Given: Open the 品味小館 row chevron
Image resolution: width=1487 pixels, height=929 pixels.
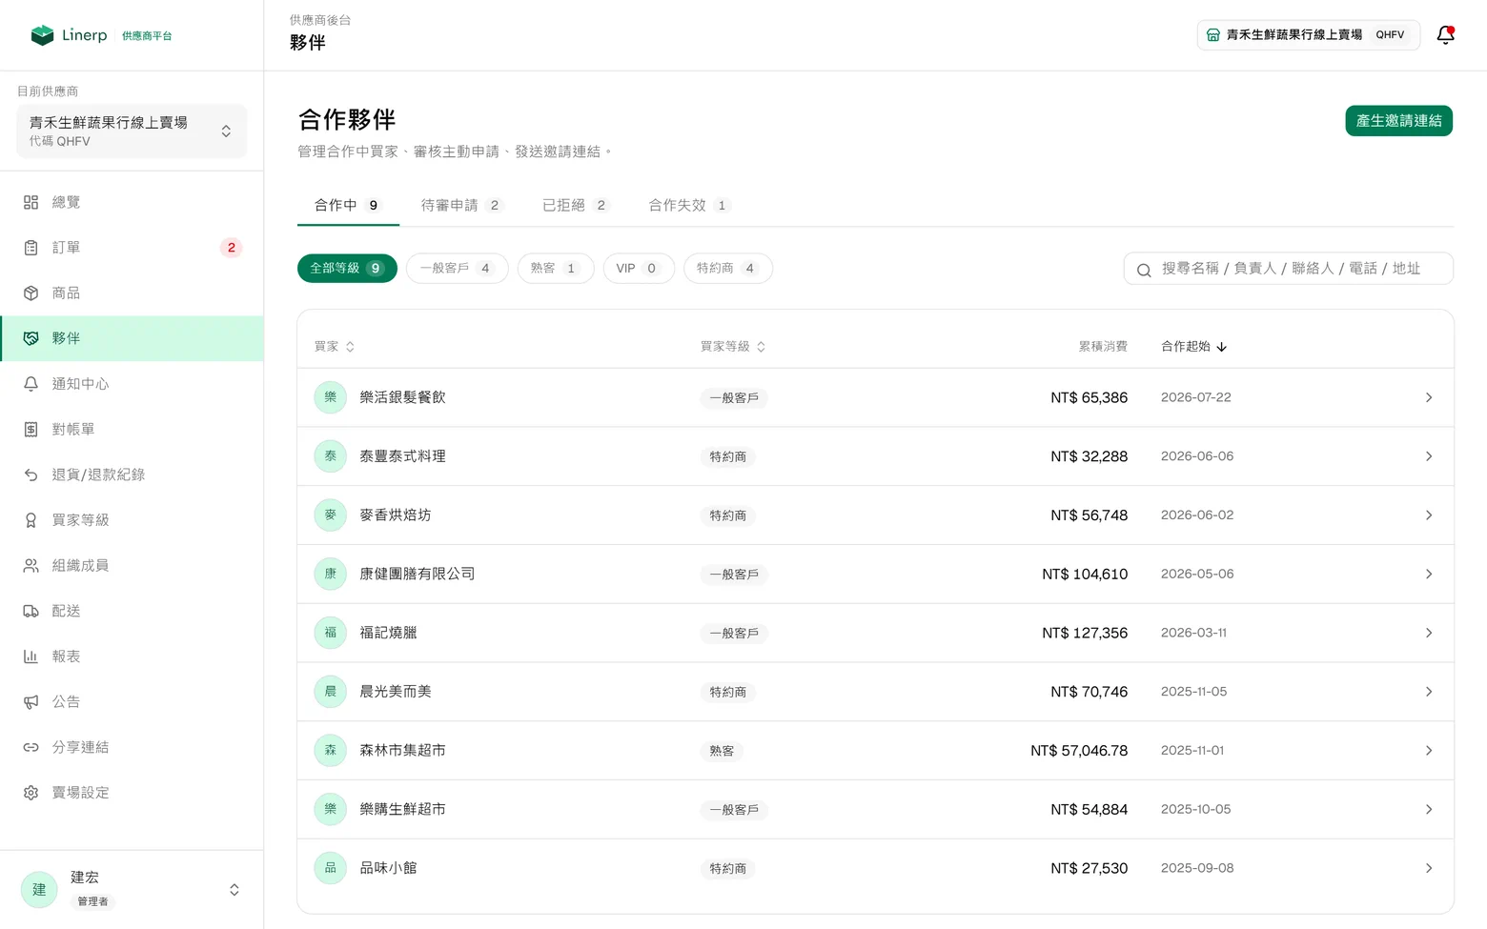Looking at the screenshot, I should (x=1429, y=868).
